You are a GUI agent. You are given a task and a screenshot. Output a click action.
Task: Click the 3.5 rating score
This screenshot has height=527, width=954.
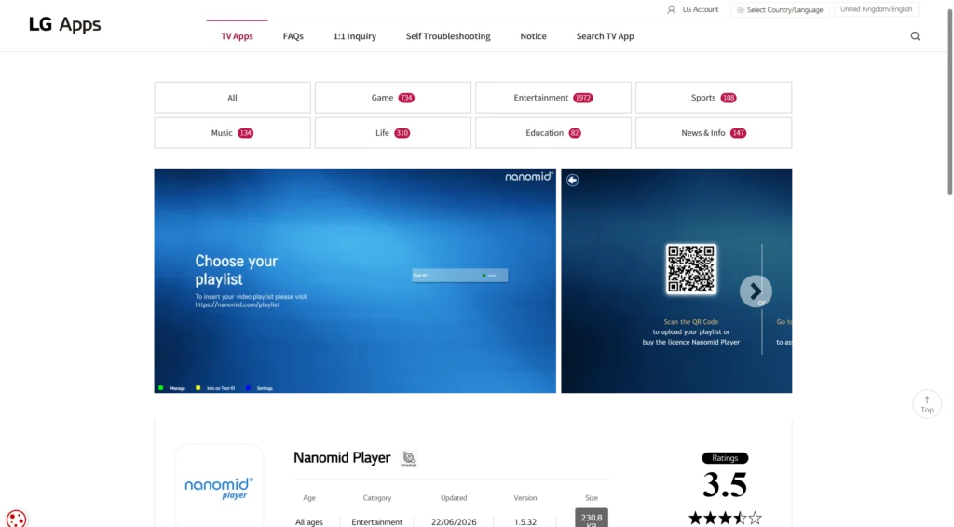coord(725,485)
